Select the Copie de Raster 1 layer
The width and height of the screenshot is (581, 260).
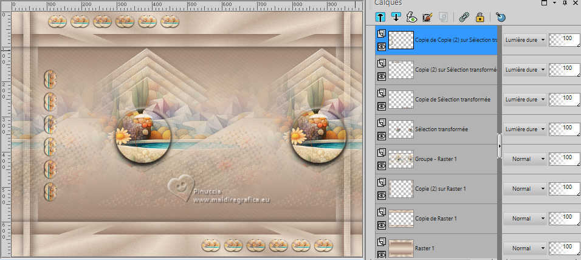(436, 219)
